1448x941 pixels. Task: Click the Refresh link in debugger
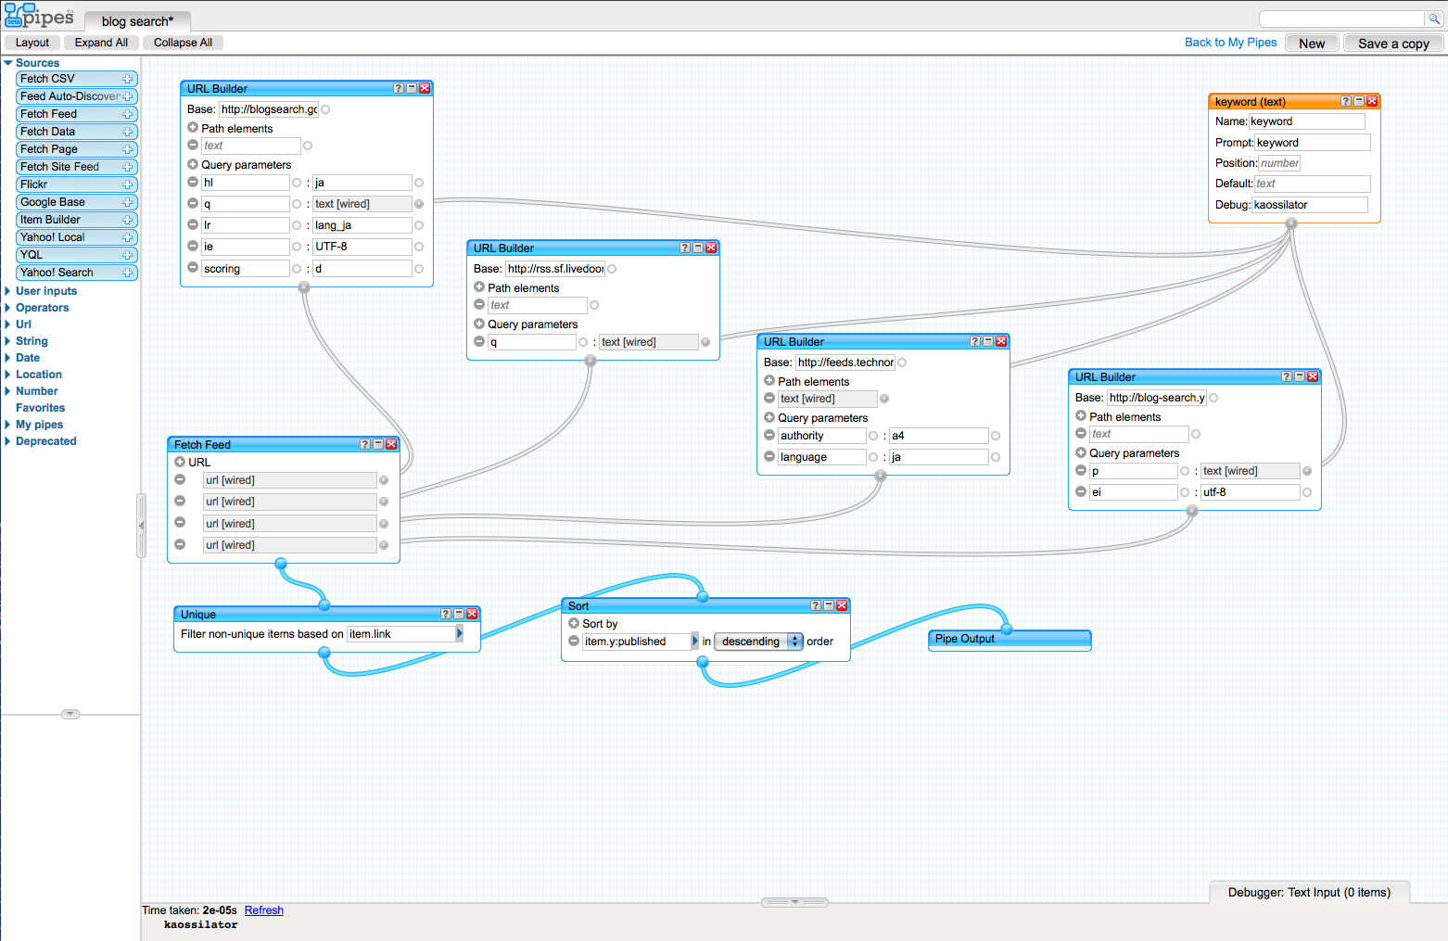tap(264, 910)
